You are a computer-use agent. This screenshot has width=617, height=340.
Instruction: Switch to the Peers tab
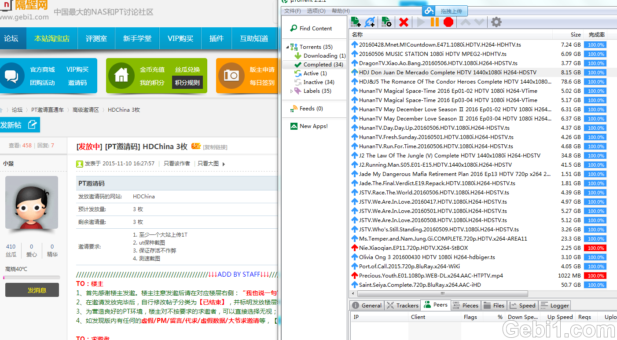(x=435, y=305)
